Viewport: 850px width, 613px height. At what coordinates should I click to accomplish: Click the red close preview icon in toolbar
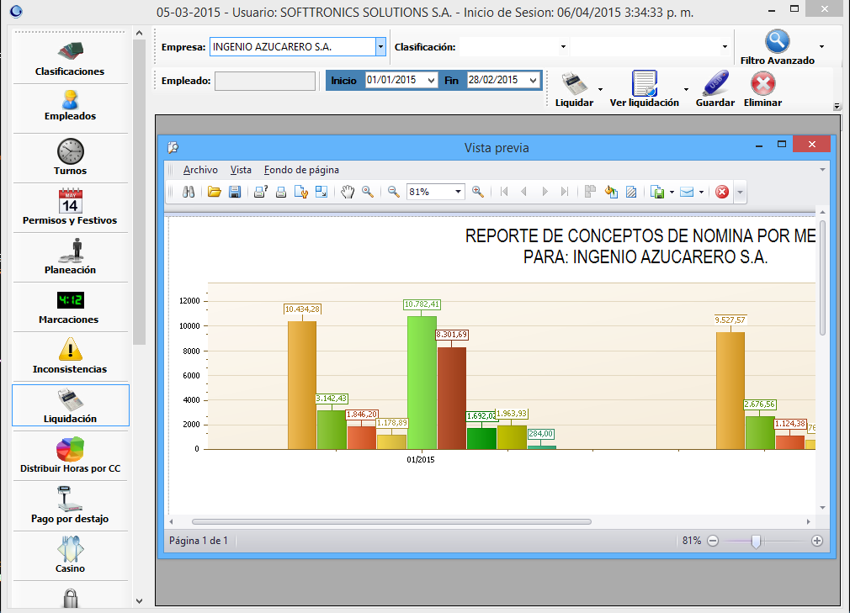pos(721,192)
